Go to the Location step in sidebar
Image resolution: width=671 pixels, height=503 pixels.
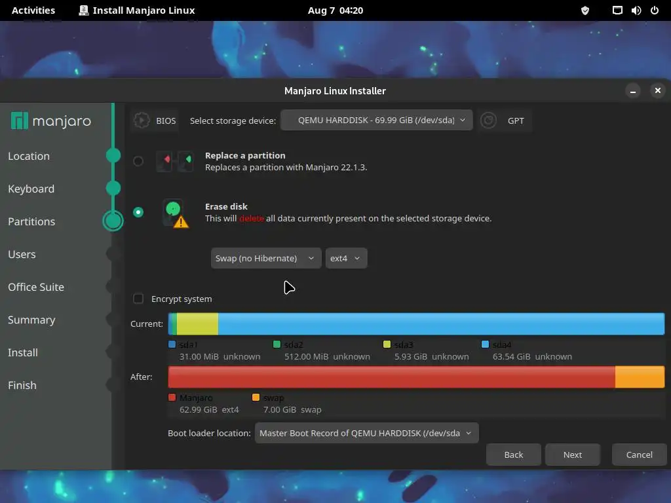[x=29, y=156]
